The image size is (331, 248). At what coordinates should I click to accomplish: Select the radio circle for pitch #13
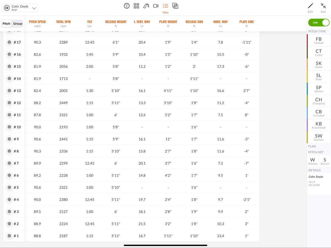click(9, 91)
